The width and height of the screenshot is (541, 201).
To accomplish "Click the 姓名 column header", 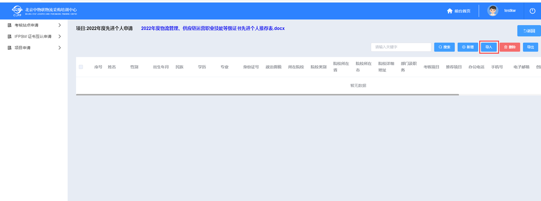I will (112, 67).
